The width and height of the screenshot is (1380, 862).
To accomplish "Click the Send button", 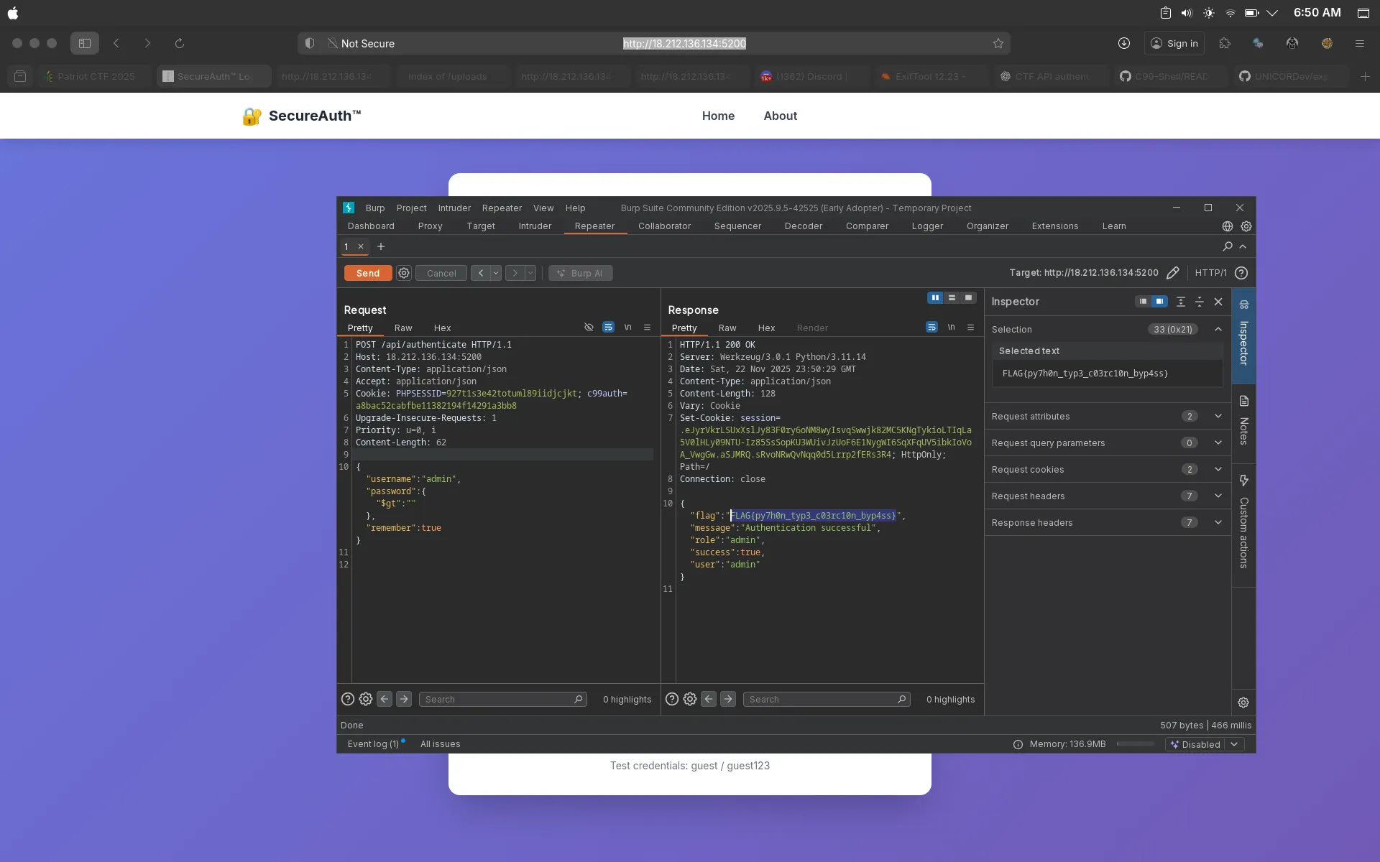I will [368, 273].
